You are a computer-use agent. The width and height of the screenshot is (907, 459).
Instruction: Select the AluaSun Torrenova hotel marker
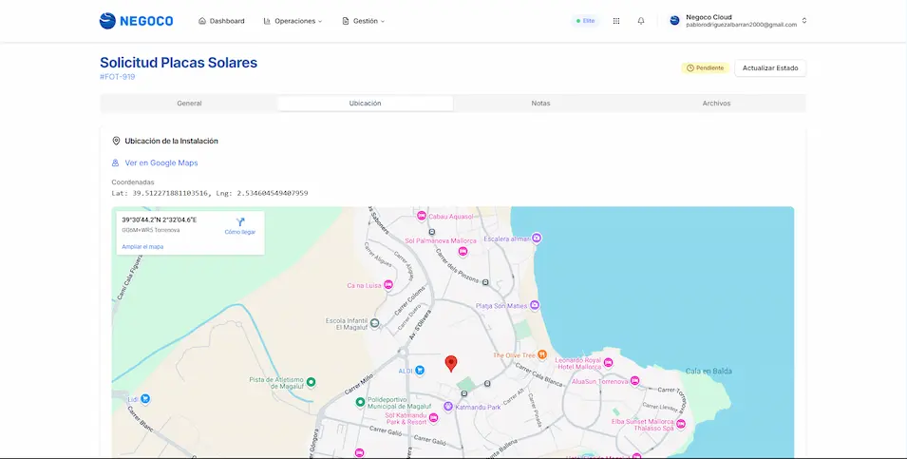coord(634,381)
